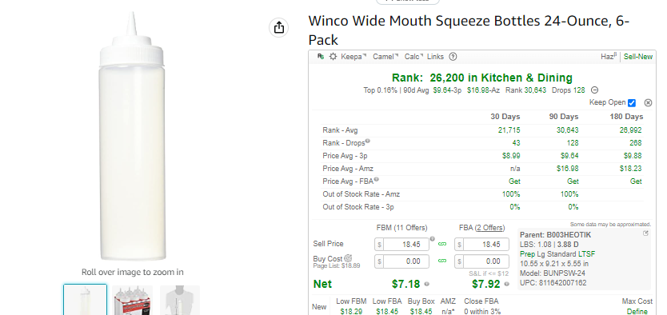Expand the Calc dropdown
This screenshot has height=315, width=667.
coord(413,57)
